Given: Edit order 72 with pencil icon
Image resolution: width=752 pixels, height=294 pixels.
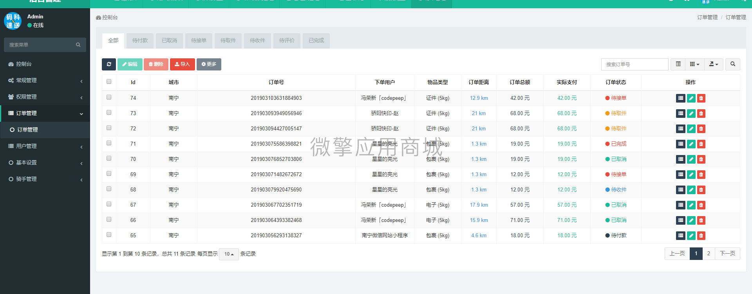Looking at the screenshot, I should [691, 129].
